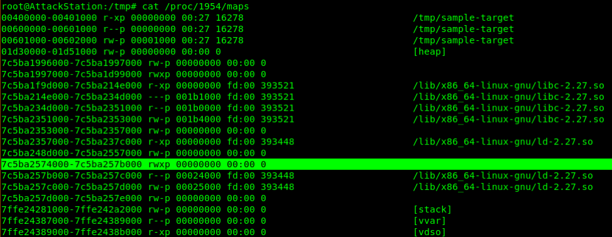Click the address range 00601000-00602000
The image size is (612, 237).
pyautogui.click(x=49, y=40)
